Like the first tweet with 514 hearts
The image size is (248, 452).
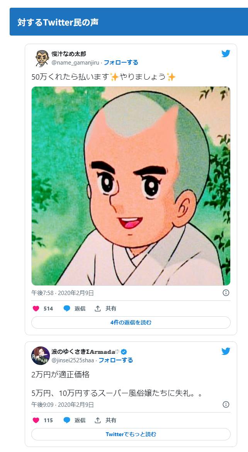[36, 309]
